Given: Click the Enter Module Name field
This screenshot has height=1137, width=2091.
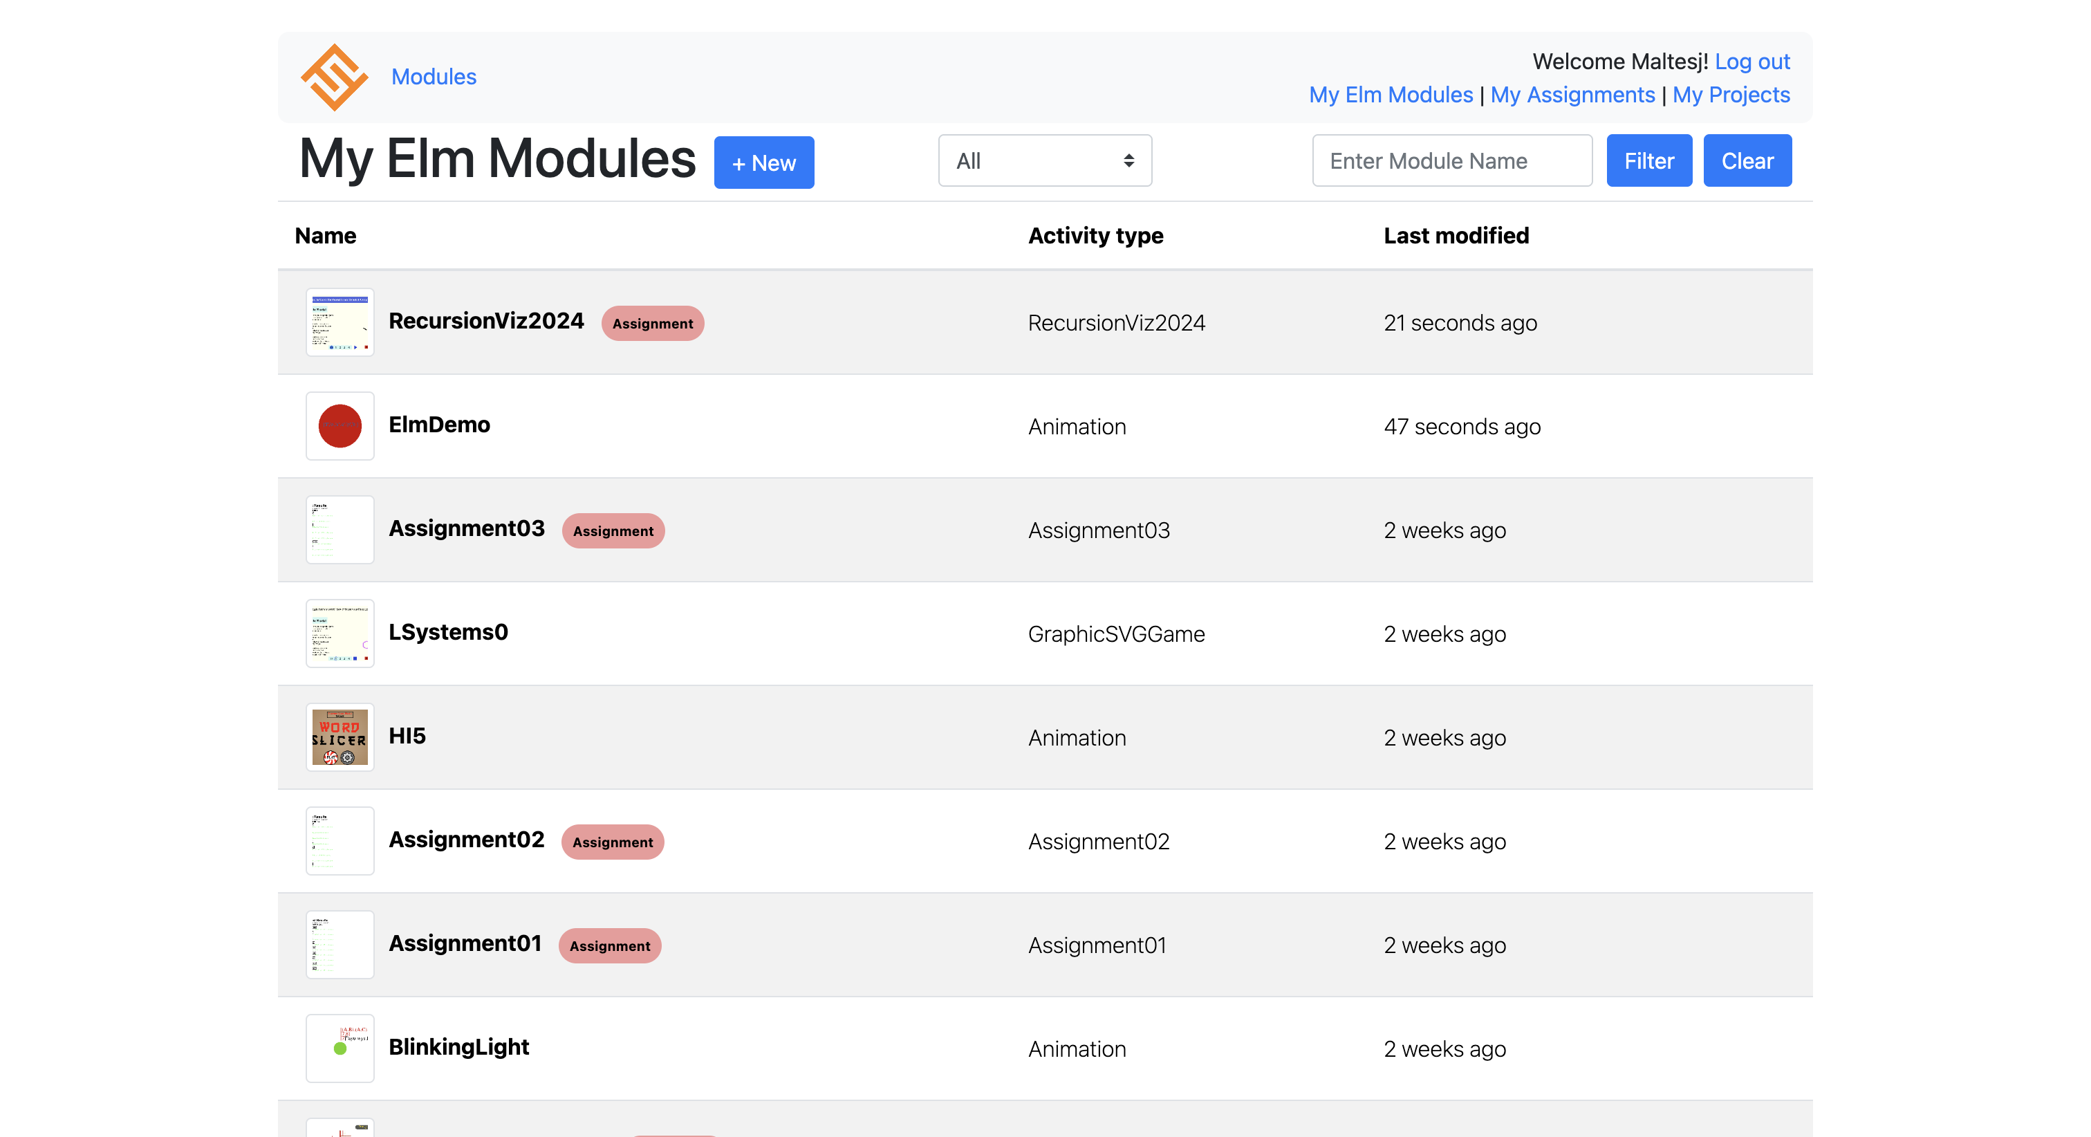Looking at the screenshot, I should point(1451,161).
